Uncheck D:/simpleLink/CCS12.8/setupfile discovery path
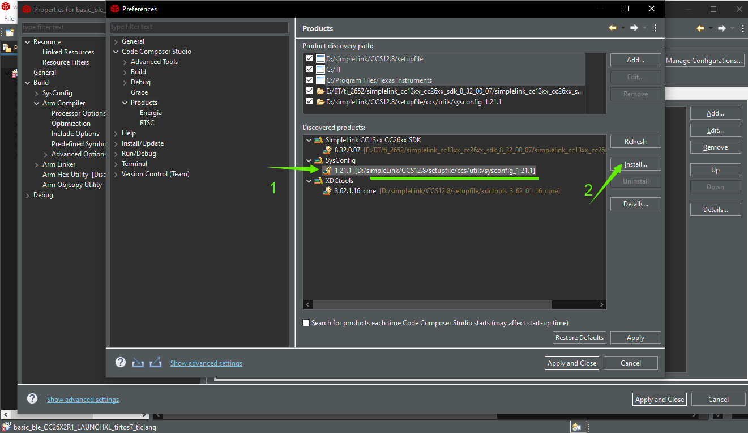Viewport: 748px width, 433px height. [309, 58]
